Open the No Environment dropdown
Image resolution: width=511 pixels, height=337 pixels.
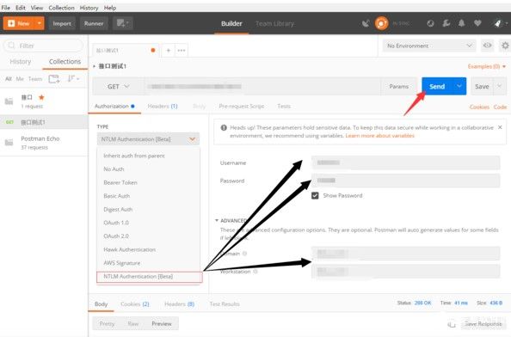pyautogui.click(x=429, y=46)
